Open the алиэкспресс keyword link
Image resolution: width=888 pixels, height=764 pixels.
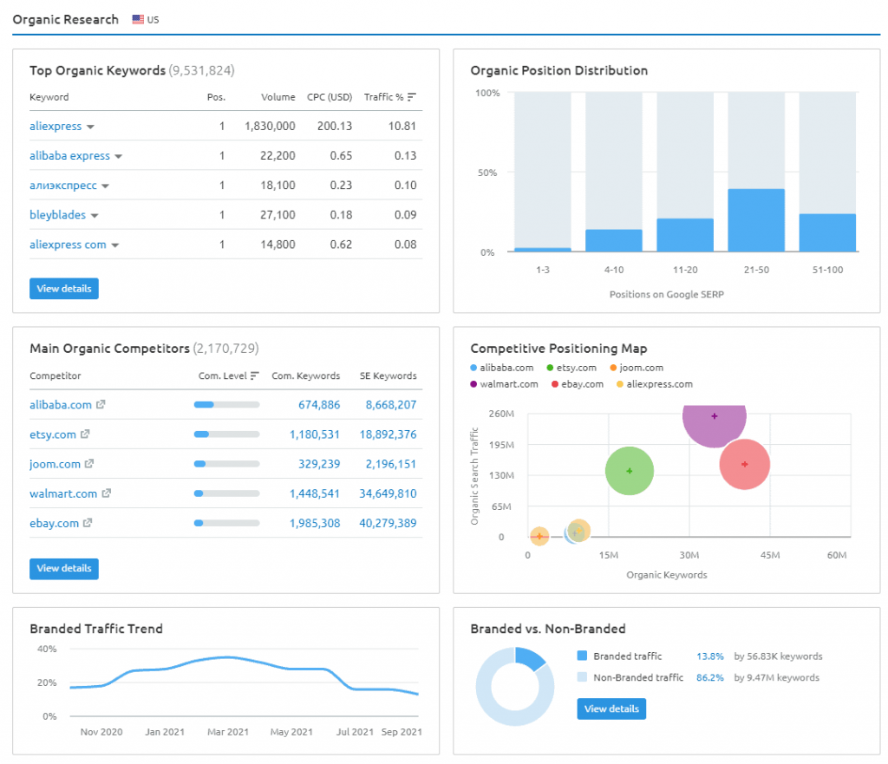[x=63, y=186]
